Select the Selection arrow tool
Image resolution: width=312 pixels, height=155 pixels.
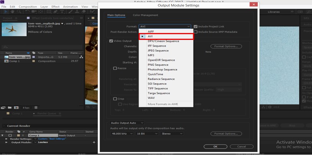pos(6,12)
